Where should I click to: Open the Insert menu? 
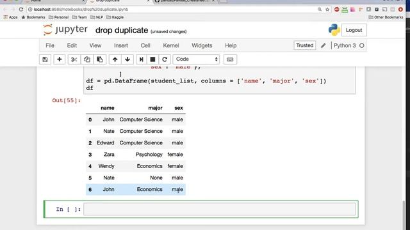(x=121, y=45)
